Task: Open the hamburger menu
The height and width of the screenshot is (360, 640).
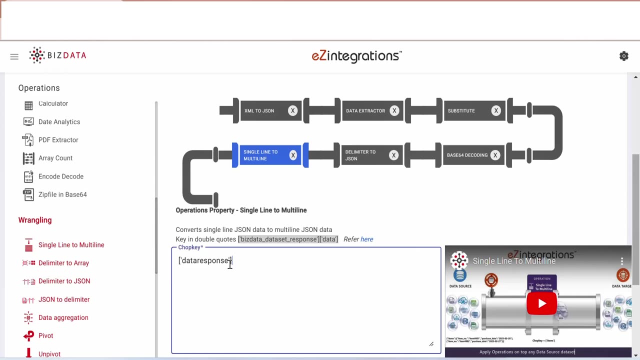Action: pyautogui.click(x=14, y=57)
